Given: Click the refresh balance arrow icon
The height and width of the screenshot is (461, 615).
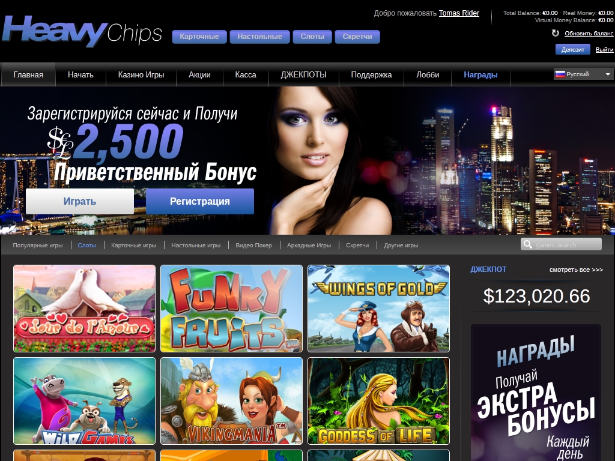Looking at the screenshot, I should point(556,34).
